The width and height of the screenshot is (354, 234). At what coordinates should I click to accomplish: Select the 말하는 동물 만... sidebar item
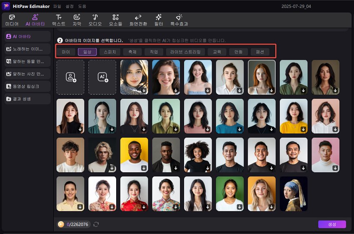click(x=27, y=61)
